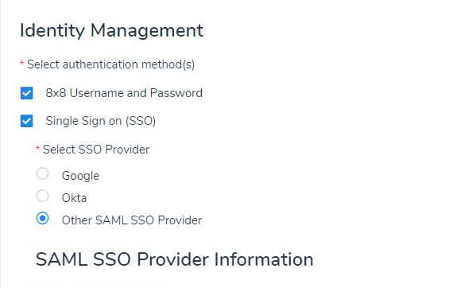Click the Other SAML SSO Provider radio button
This screenshot has width=464, height=288.
click(x=42, y=218)
